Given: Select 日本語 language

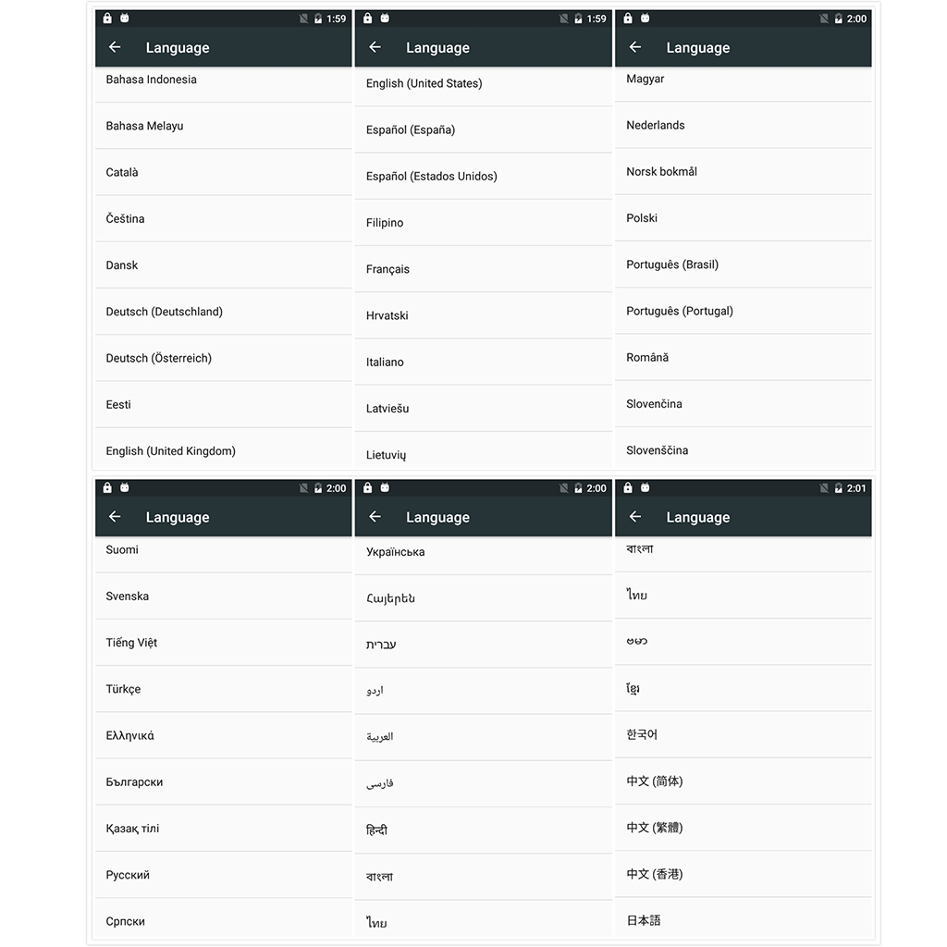Looking at the screenshot, I should (744, 920).
